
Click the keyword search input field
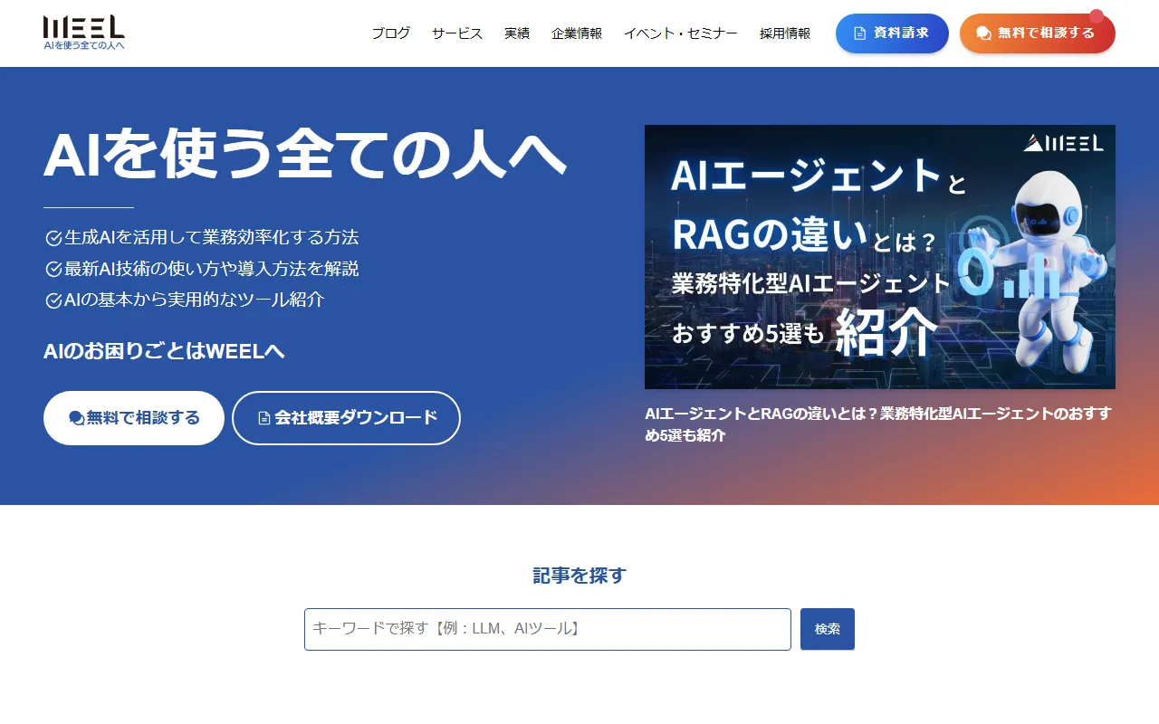[x=547, y=629]
